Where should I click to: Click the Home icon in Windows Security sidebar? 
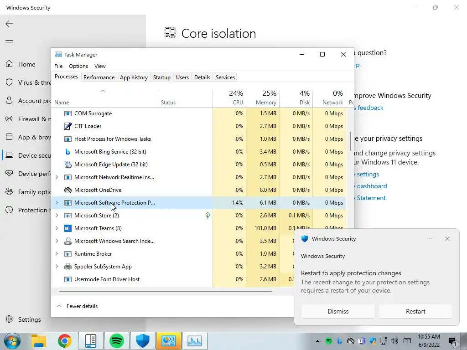(x=9, y=64)
